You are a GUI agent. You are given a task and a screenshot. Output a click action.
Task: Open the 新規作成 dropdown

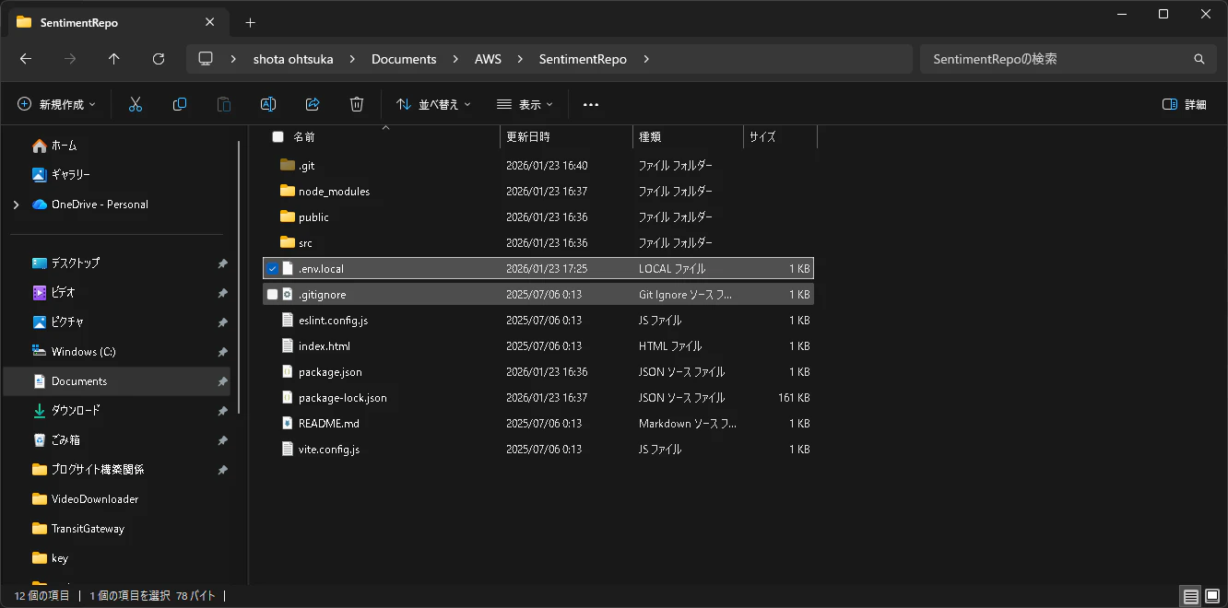[56, 105]
